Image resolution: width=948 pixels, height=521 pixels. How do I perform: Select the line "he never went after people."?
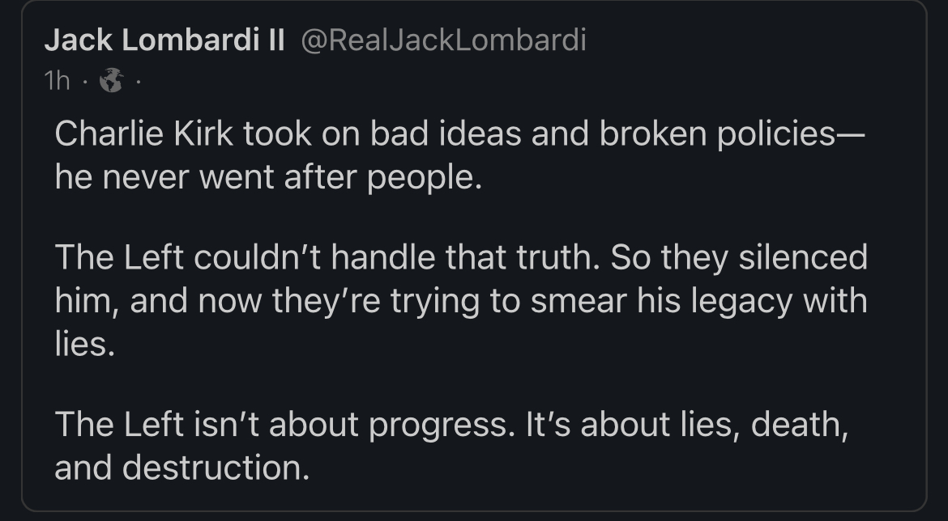click(268, 177)
